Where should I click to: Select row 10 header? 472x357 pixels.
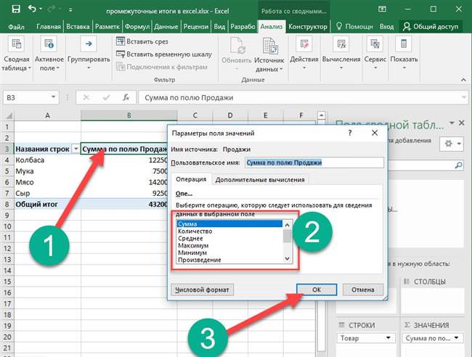pos(7,226)
